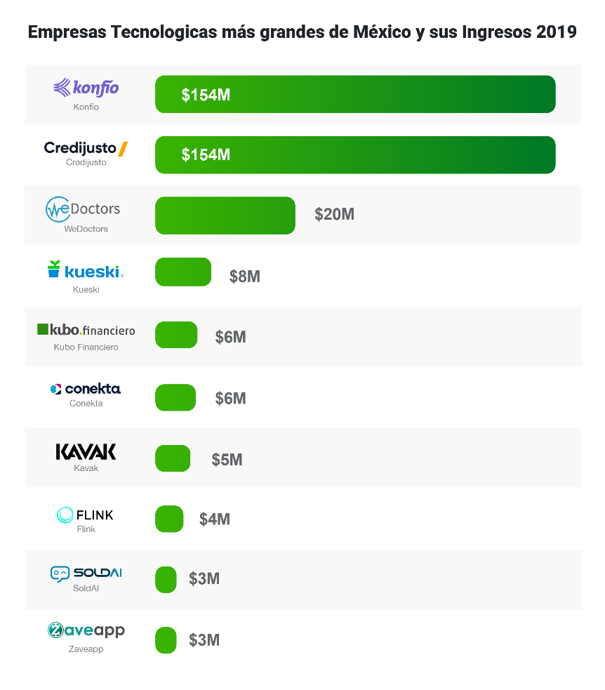
Task: Click the Conekta logo
Action: [86, 389]
